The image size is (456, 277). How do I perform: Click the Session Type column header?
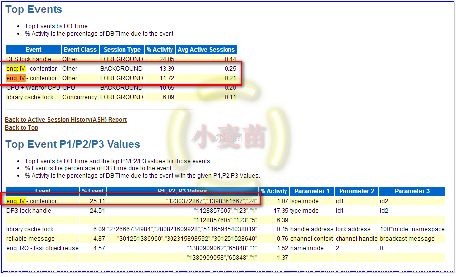[x=122, y=50]
